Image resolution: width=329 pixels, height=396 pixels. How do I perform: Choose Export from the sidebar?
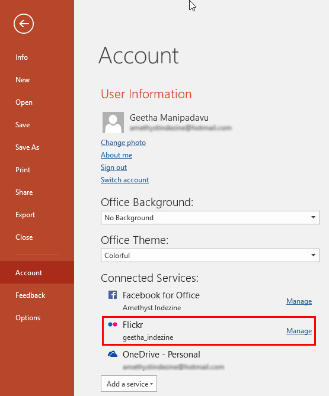tap(25, 215)
